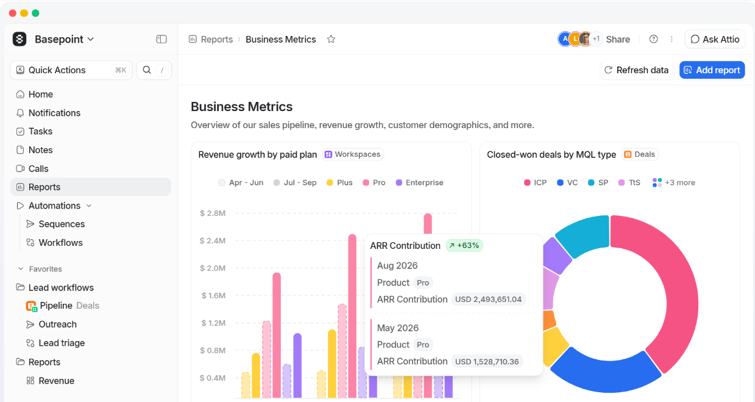Click the Tasks checkbox icon
Image resolution: width=755 pixels, height=402 pixels.
tap(20, 131)
